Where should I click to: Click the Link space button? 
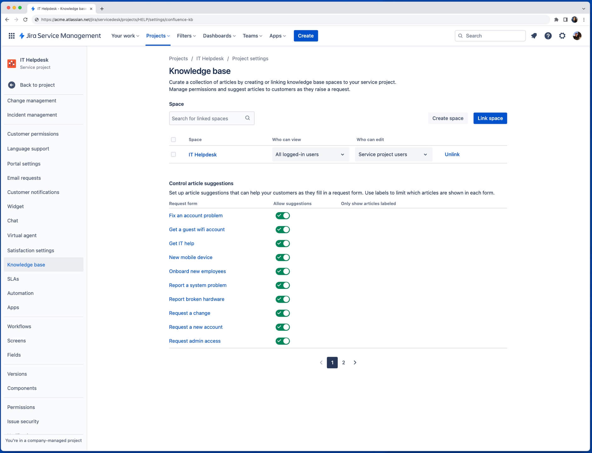490,118
